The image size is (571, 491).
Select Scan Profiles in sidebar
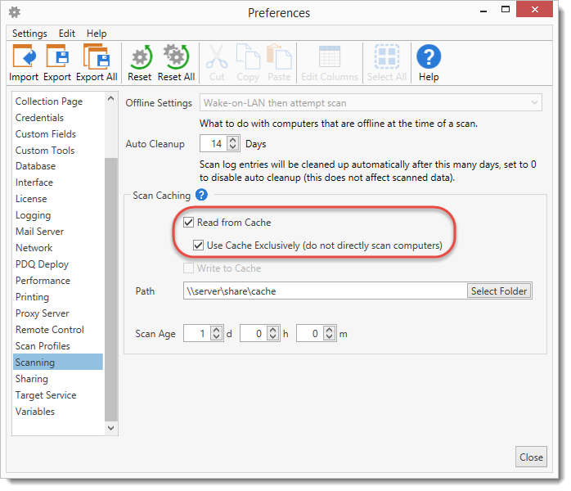(43, 346)
